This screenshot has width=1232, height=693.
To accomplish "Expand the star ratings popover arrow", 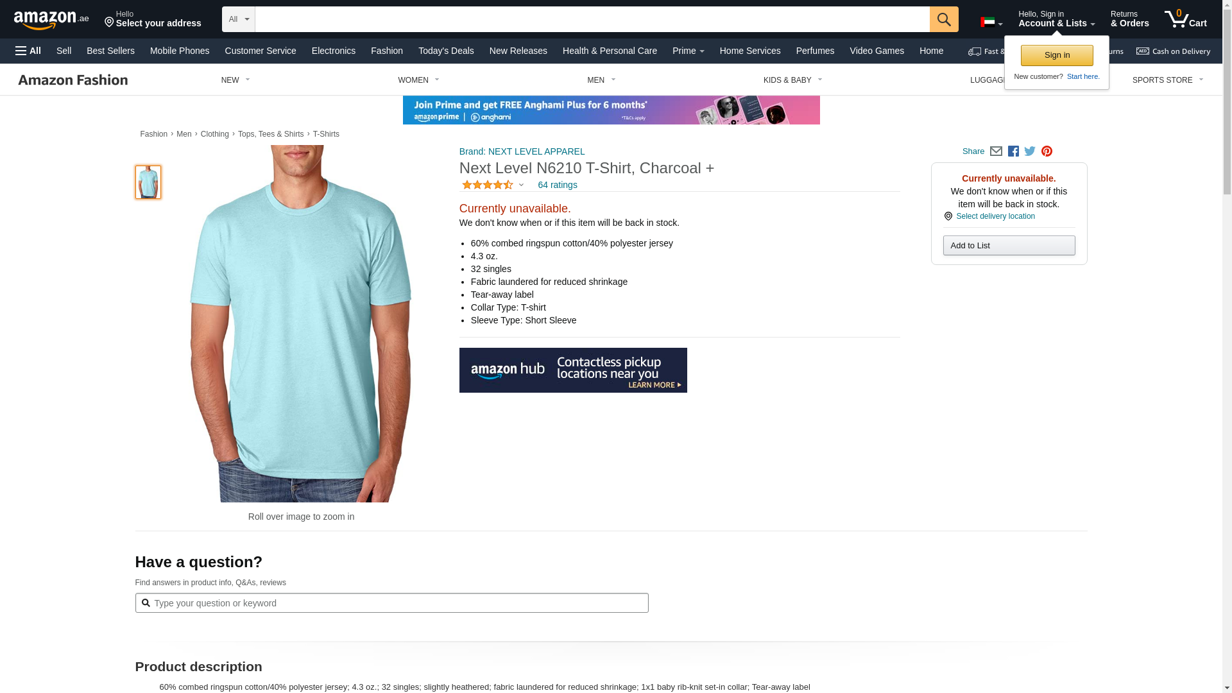I will (x=521, y=185).
